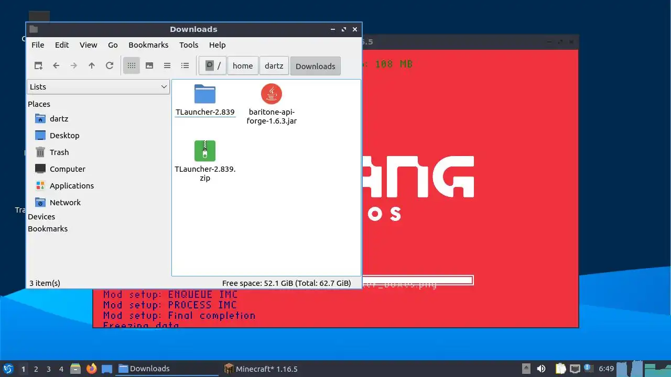Open the Go menu
This screenshot has height=377, width=671.
tap(113, 45)
